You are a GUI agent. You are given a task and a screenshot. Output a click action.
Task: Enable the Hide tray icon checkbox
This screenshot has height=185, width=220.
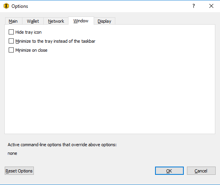coord(11,32)
